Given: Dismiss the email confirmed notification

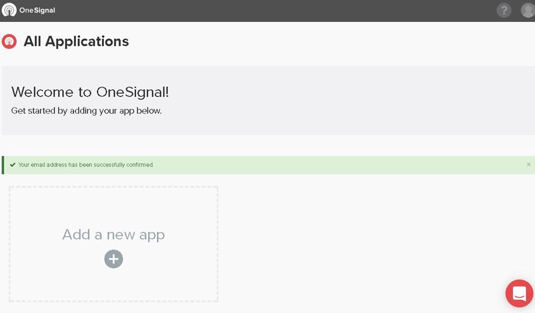Looking at the screenshot, I should click(528, 165).
